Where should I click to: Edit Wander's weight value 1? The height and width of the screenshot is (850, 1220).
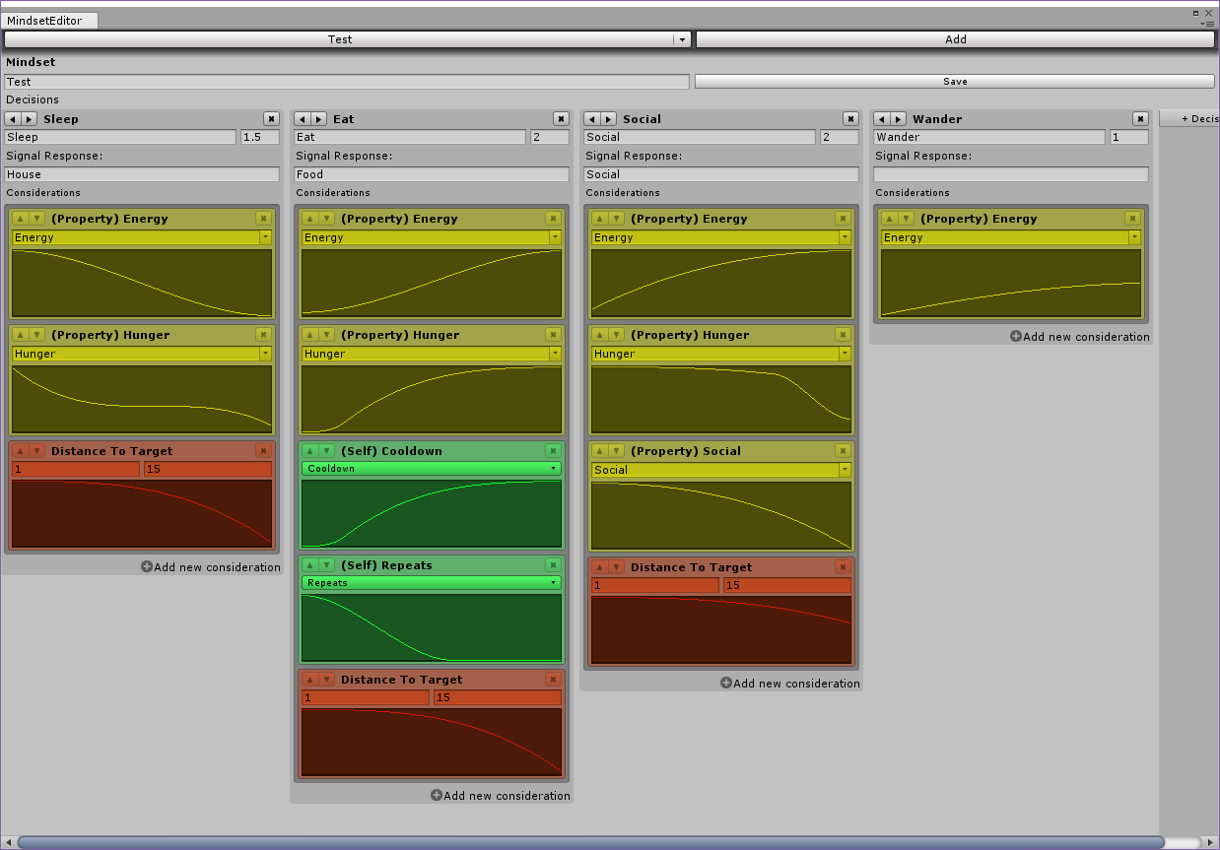(x=1129, y=137)
